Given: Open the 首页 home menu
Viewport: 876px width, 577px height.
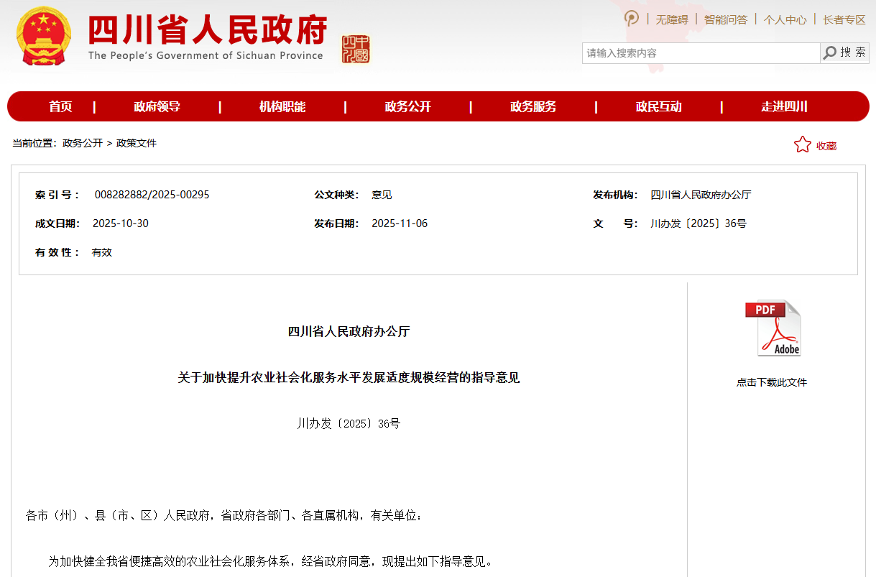Looking at the screenshot, I should coord(60,106).
